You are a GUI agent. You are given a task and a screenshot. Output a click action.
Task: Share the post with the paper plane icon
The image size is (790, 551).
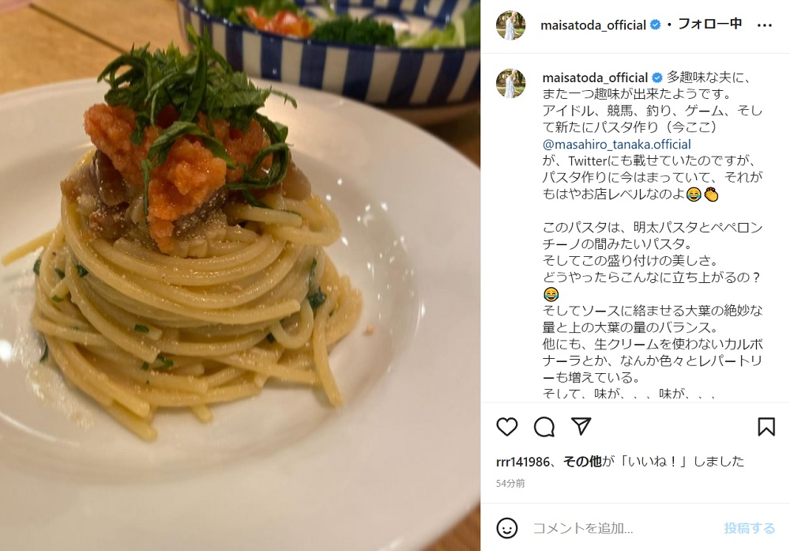[x=581, y=426]
